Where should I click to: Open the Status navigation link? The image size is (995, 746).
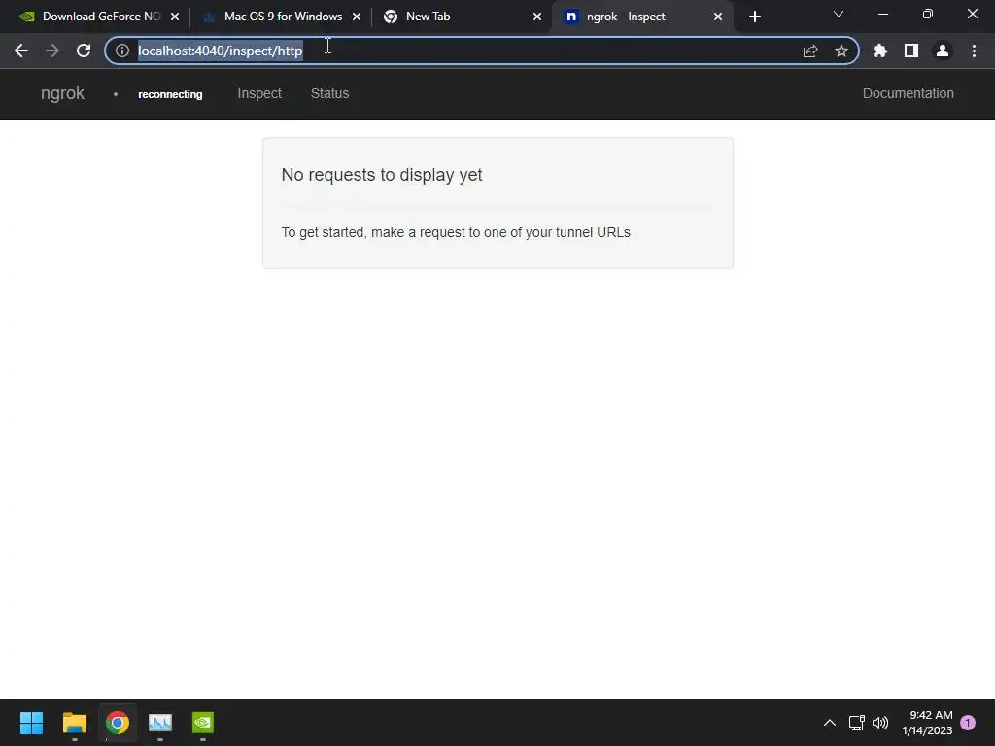click(x=330, y=93)
